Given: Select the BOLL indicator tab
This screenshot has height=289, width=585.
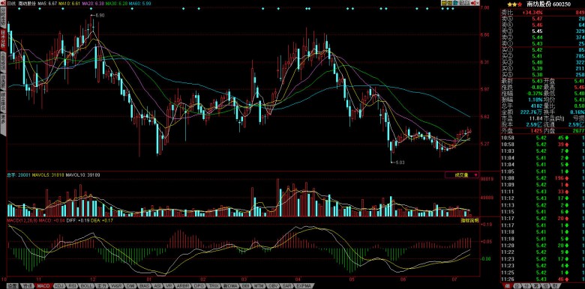Looking at the screenshot, I should coord(86,286).
